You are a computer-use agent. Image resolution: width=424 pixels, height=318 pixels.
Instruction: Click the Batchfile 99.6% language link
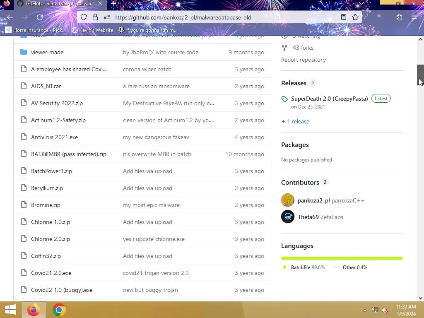308,267
